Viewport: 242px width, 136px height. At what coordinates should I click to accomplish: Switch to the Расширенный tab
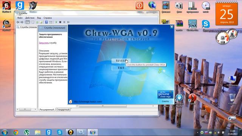coord(47,110)
